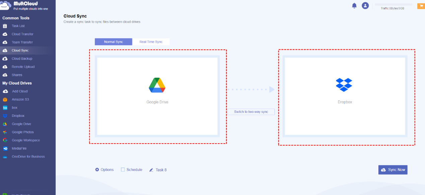Image resolution: width=425 pixels, height=195 pixels.
Task: Click the Add Cloud plus icon
Action: point(5,91)
